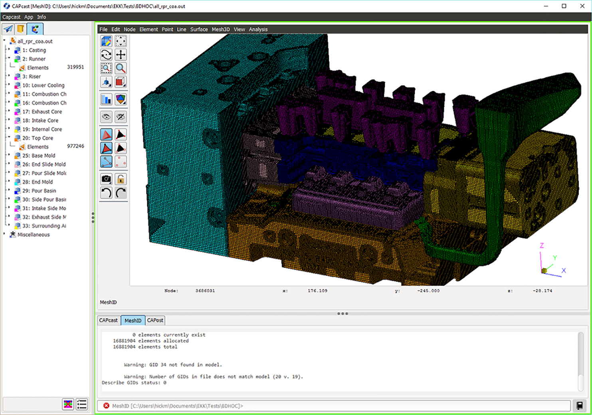This screenshot has height=415, width=592.
Task: Collapse the all_rpr_coa.out root node
Action: point(4,40)
